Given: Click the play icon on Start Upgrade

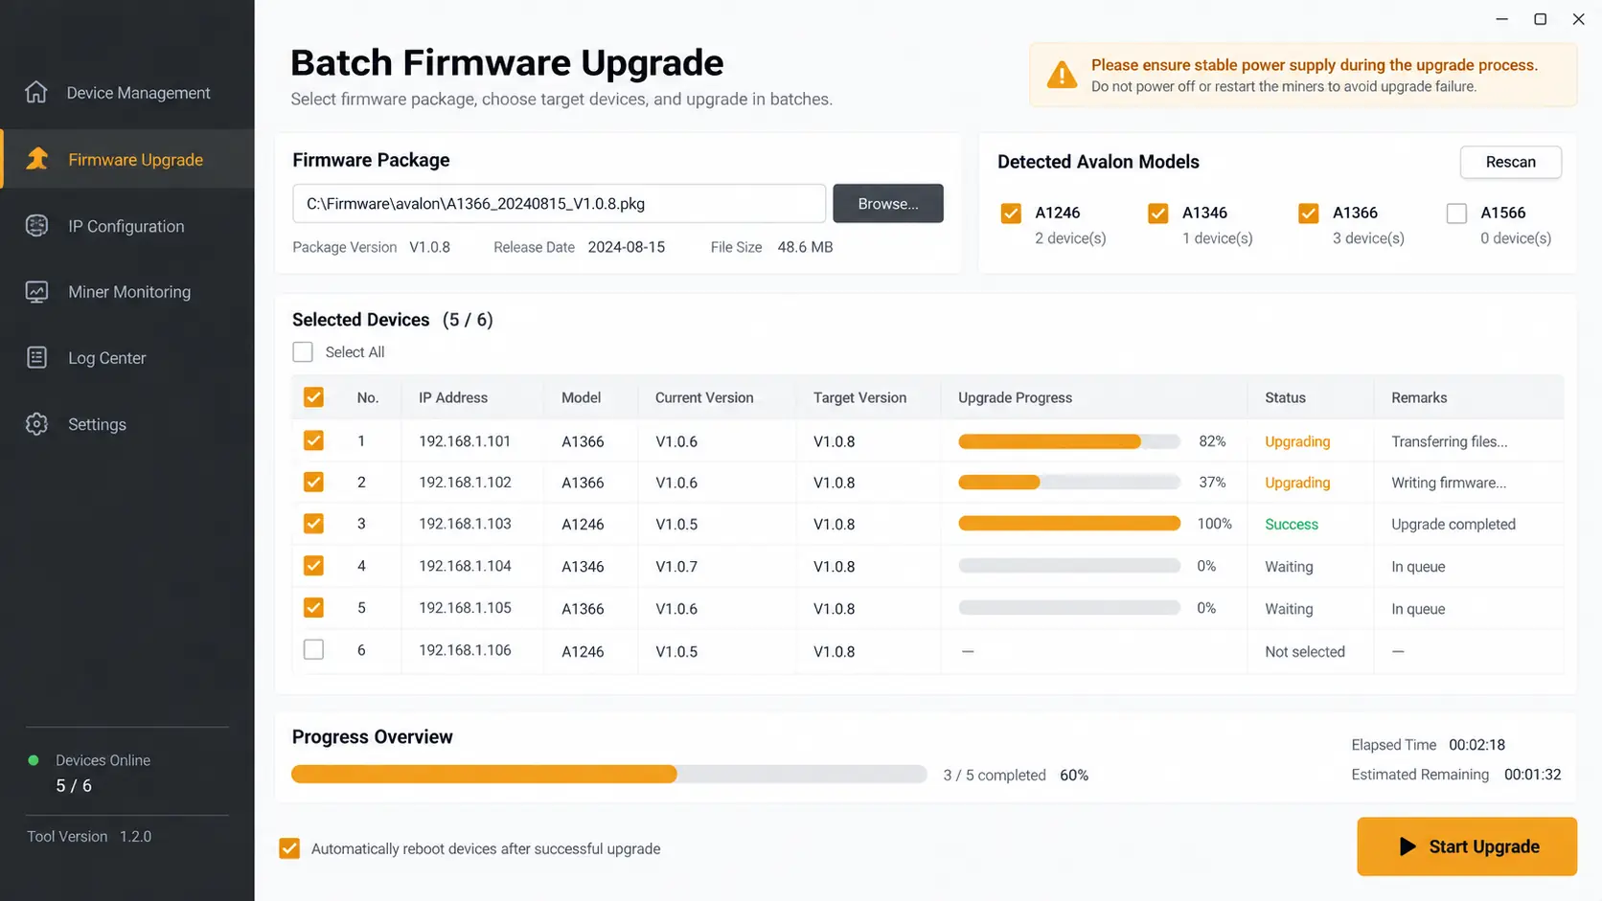Looking at the screenshot, I should tap(1407, 846).
